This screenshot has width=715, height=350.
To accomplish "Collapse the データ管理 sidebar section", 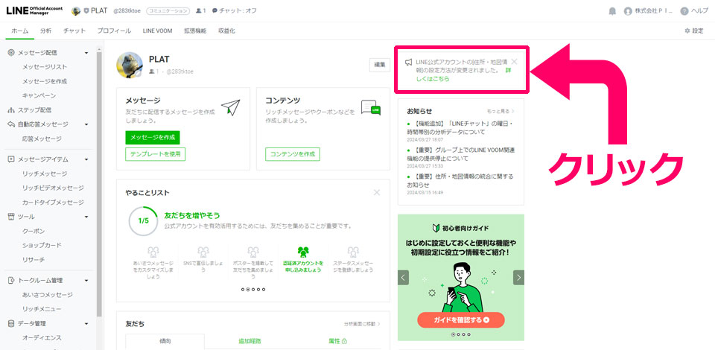I will (86, 324).
